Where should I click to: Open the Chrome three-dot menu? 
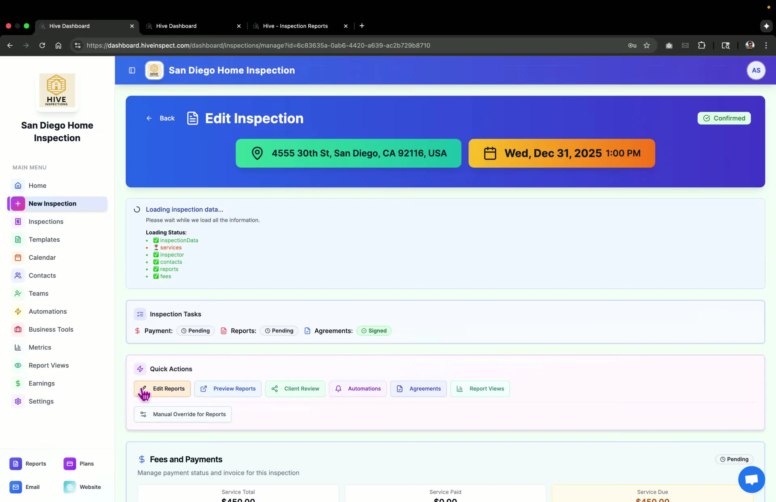tap(766, 45)
